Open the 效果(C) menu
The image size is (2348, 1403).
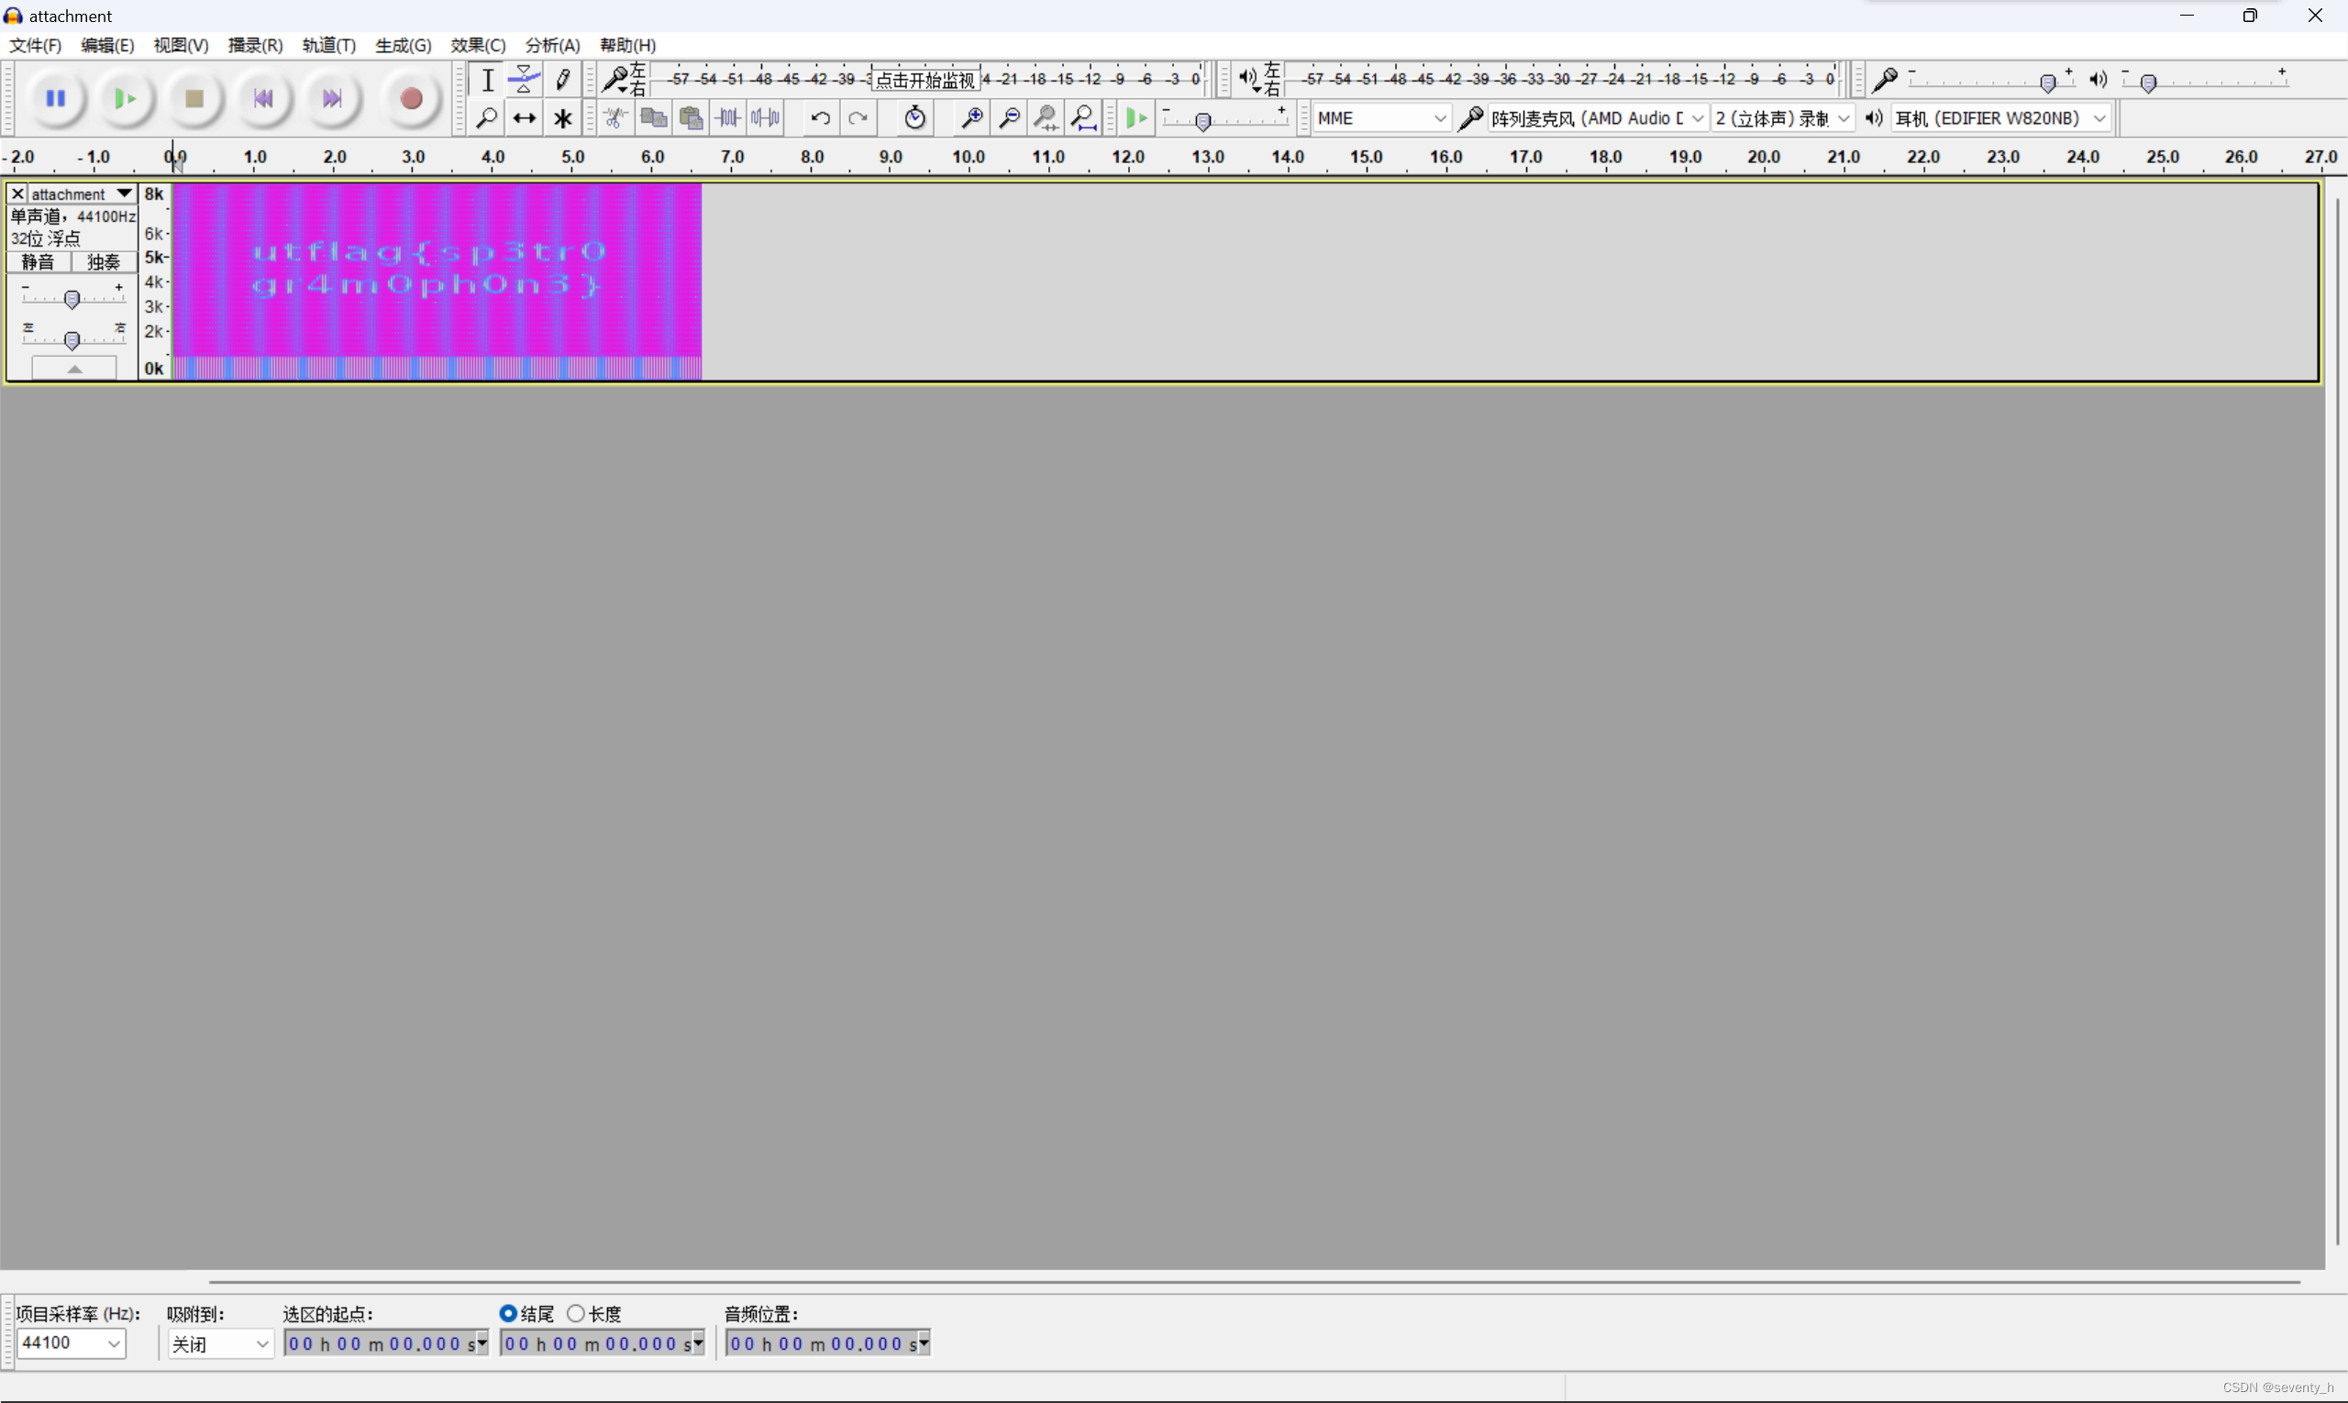pos(478,45)
